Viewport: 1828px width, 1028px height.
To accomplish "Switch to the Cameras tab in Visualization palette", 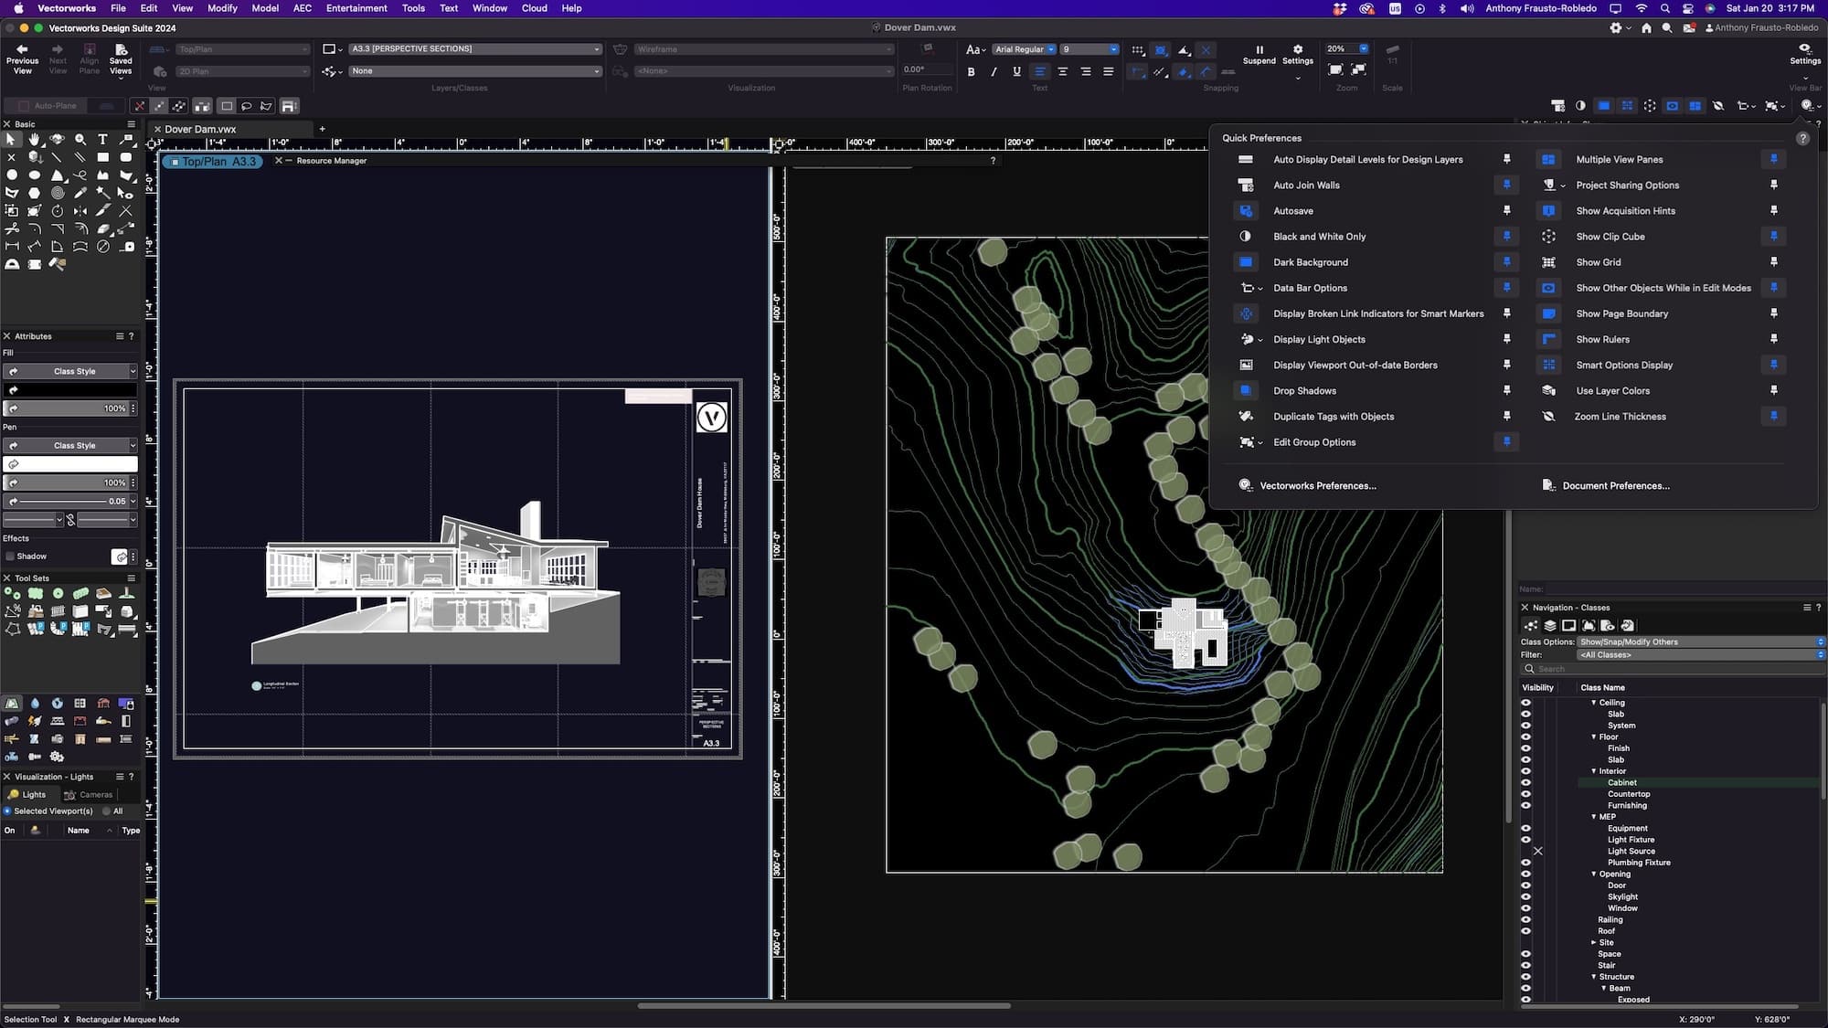I will coord(89,794).
